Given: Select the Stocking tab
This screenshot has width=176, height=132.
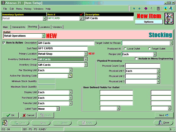Looking at the screenshot, I should tap(32, 27).
